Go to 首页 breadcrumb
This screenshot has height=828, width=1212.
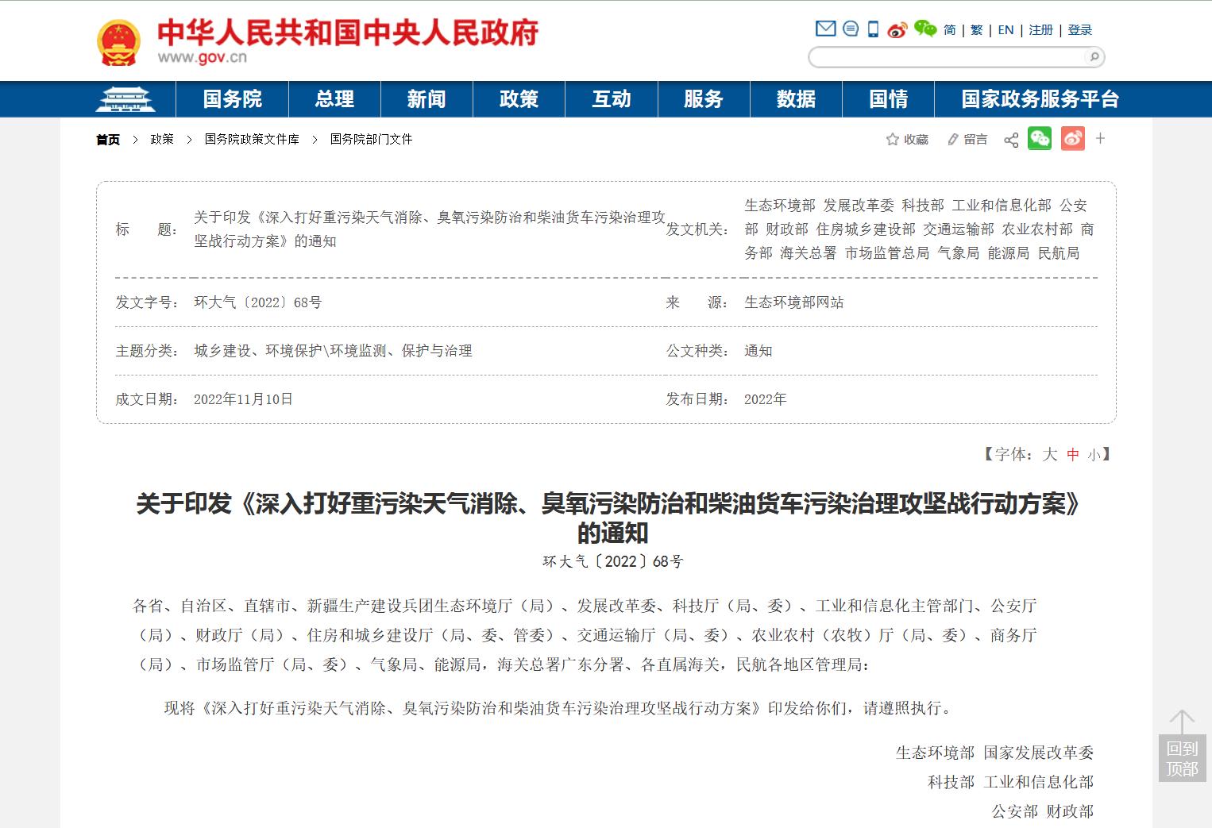pyautogui.click(x=108, y=140)
